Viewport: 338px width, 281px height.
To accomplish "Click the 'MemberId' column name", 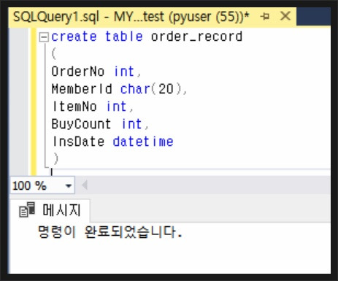I will click(x=82, y=89).
